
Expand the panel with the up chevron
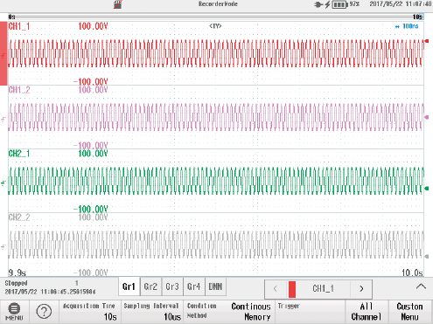click(x=421, y=286)
